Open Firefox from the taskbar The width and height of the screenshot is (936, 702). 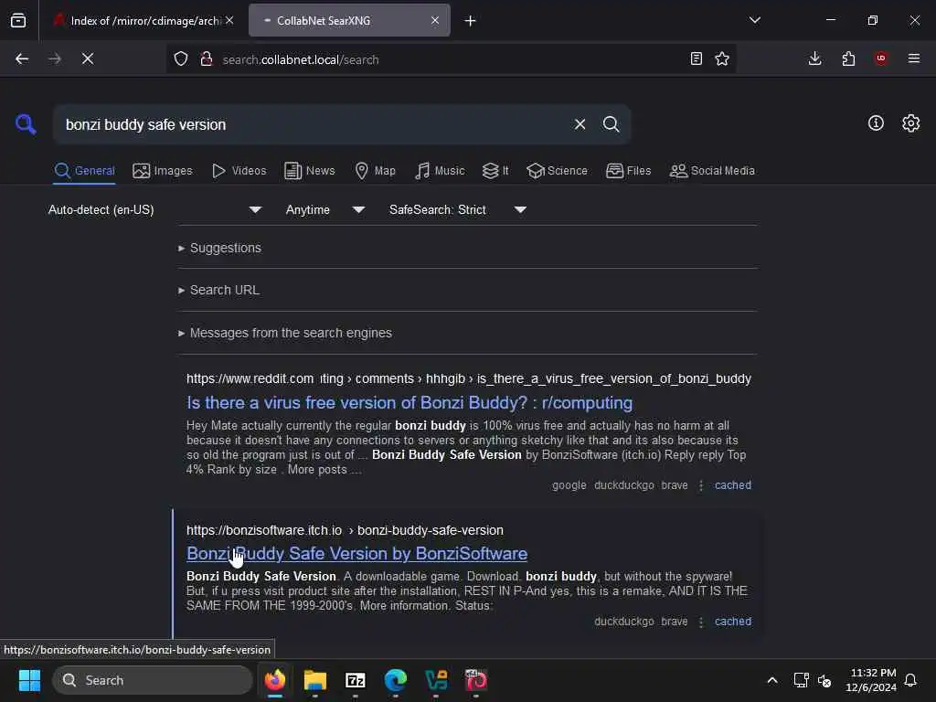274,680
